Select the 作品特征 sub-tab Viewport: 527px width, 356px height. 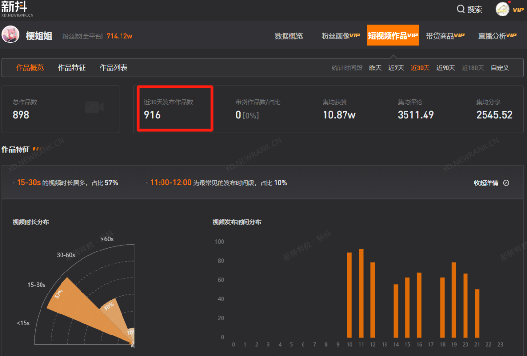pos(72,68)
